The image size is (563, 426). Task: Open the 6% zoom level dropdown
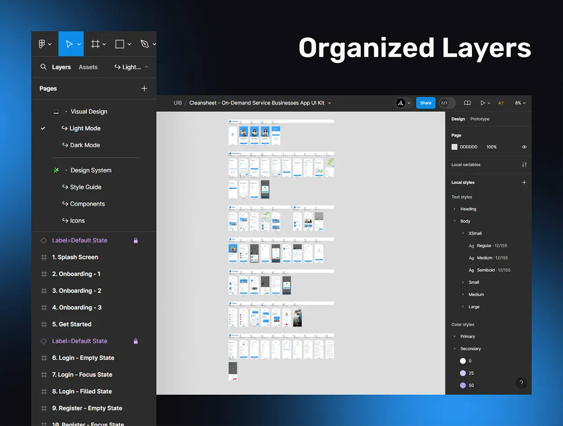coord(520,103)
